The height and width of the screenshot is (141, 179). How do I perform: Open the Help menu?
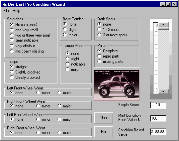tap(16, 11)
